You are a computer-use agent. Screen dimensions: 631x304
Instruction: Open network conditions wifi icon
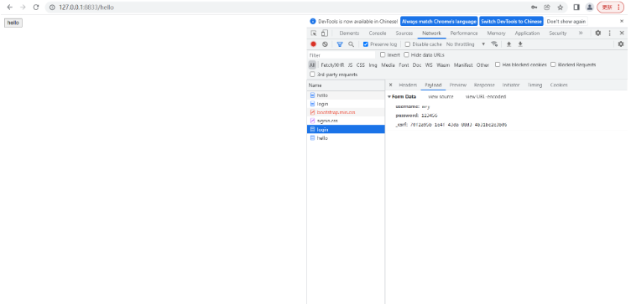tap(494, 44)
